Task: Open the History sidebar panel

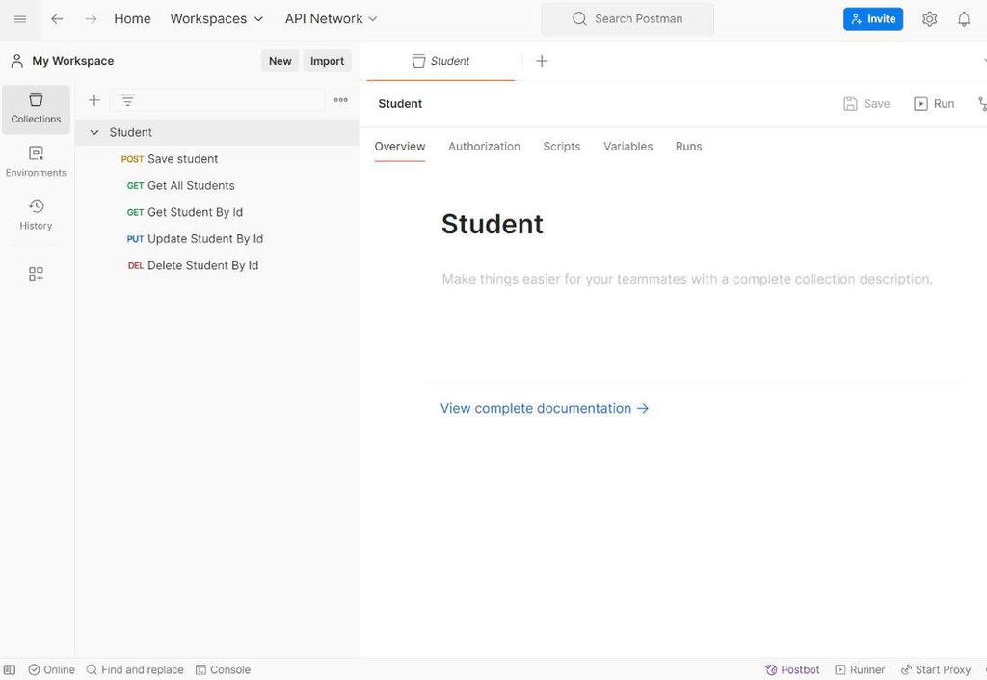Action: pos(36,214)
